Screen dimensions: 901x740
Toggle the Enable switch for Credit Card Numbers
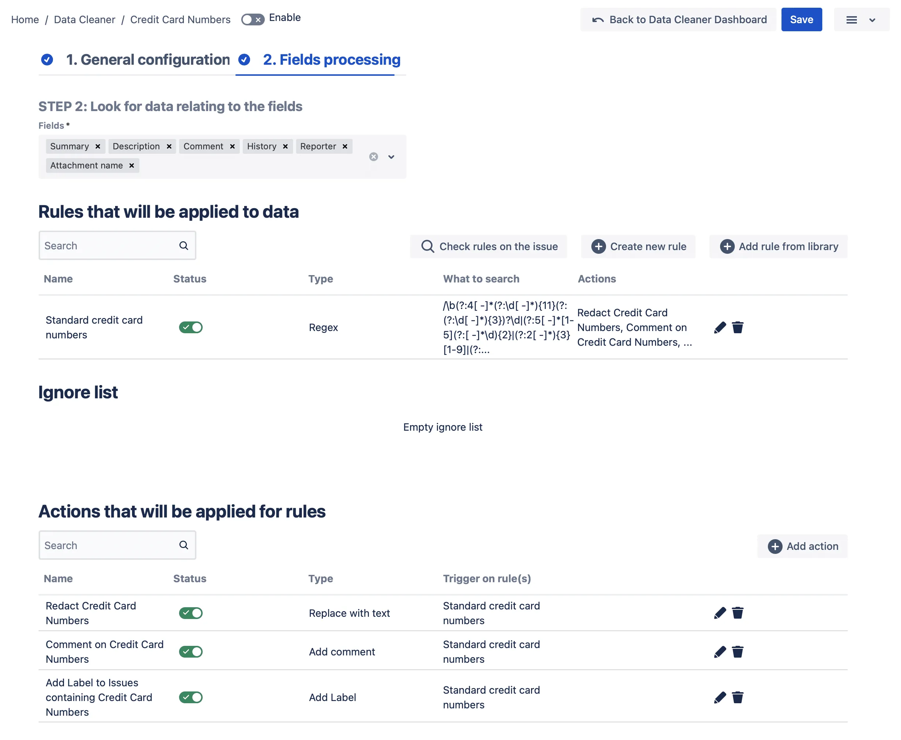tap(253, 19)
